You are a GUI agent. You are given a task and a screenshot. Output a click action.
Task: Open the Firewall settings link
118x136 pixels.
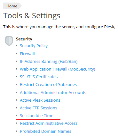click(27, 54)
